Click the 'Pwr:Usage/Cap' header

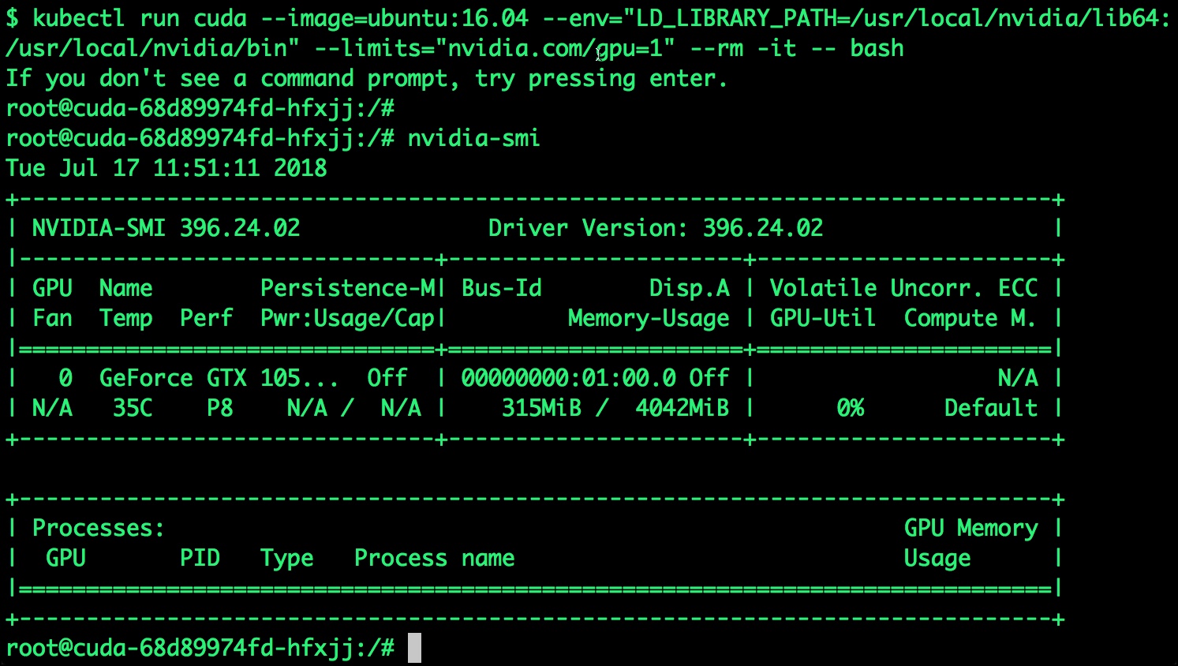[347, 318]
